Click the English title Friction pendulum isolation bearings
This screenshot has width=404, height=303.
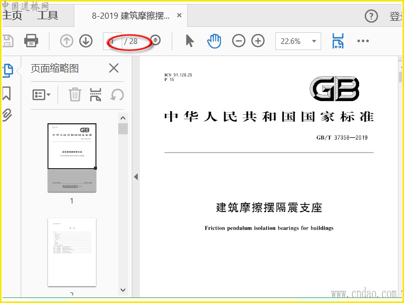pyautogui.click(x=269, y=228)
